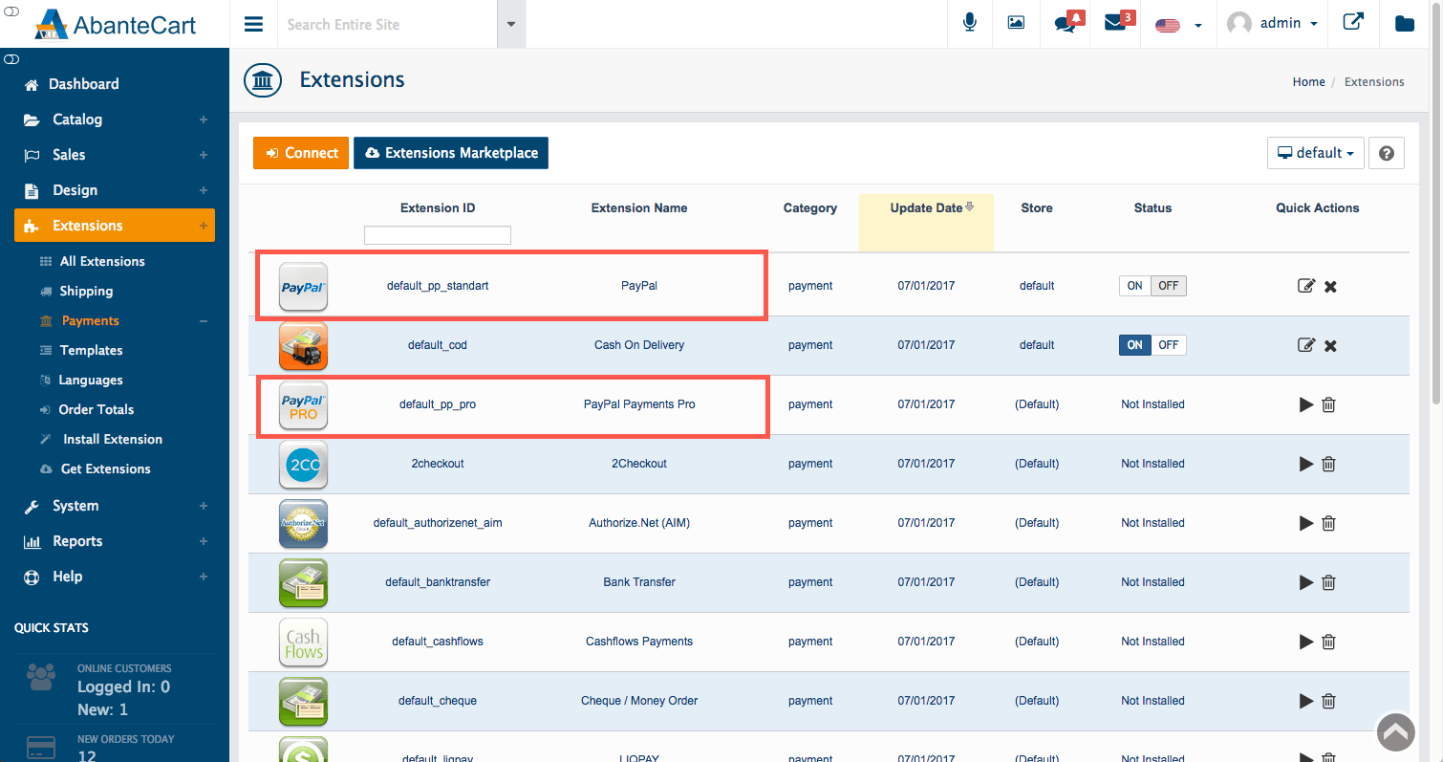Select All Extensions submenu item
Image resolution: width=1443 pixels, height=762 pixels.
click(102, 261)
